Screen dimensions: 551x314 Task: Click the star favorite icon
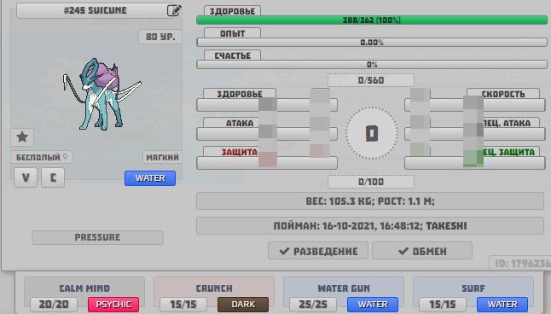(22, 137)
